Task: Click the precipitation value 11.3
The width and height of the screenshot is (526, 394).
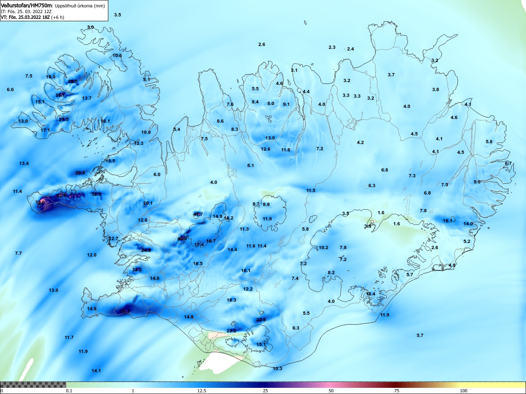Action: pyautogui.click(x=244, y=229)
